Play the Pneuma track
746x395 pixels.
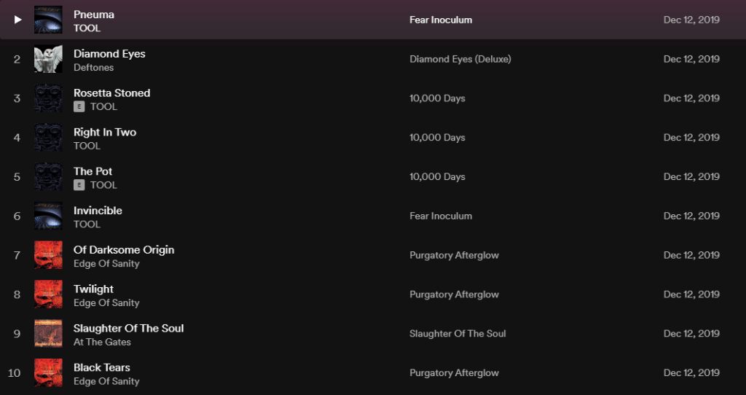tap(18, 20)
